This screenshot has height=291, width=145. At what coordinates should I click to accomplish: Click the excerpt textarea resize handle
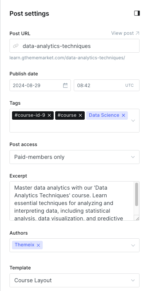(x=137, y=219)
